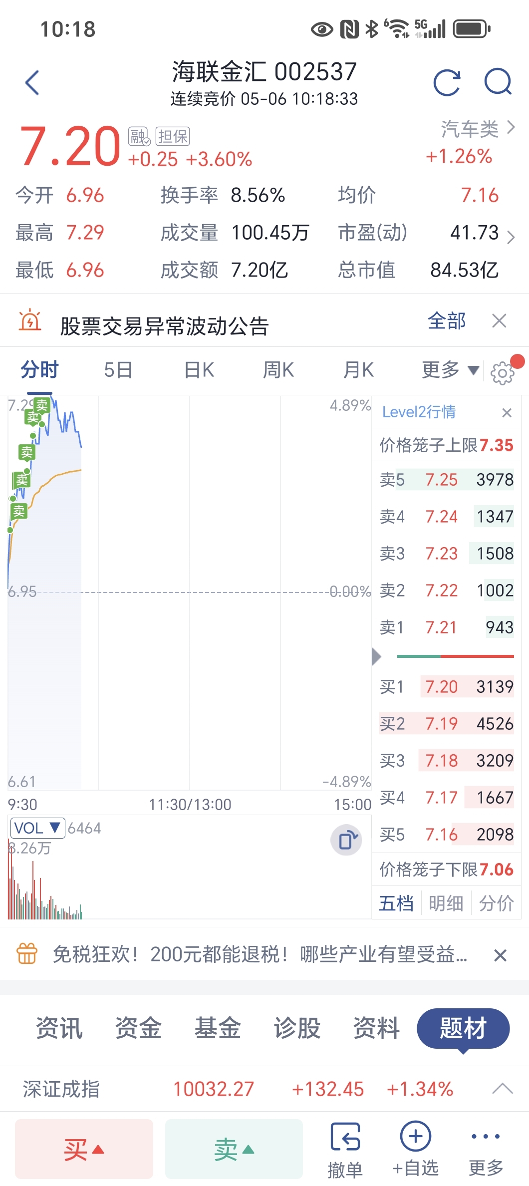Switch order book to 分价 view
Screen dimensions: 529x1186
(496, 903)
